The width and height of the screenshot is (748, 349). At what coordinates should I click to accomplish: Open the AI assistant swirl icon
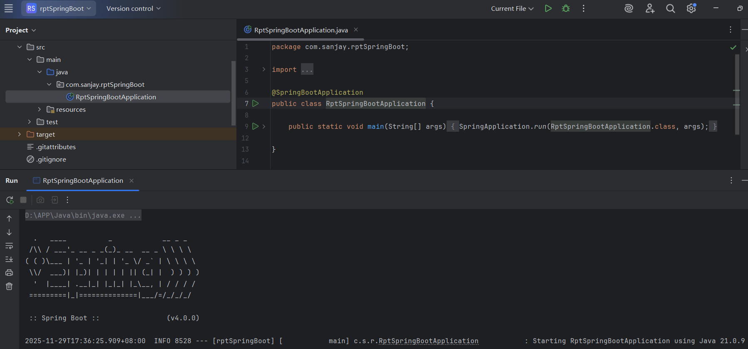(x=629, y=8)
